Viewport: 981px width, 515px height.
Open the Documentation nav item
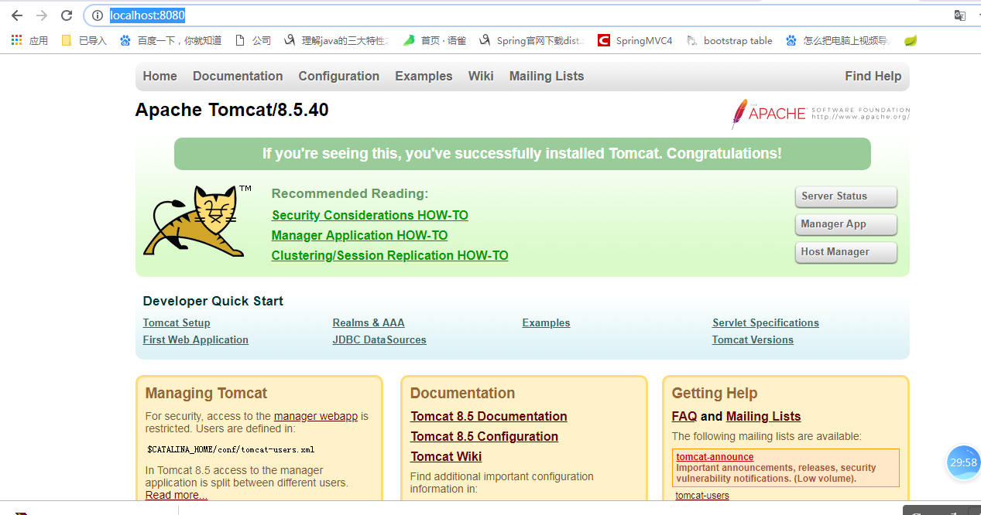[x=238, y=76]
